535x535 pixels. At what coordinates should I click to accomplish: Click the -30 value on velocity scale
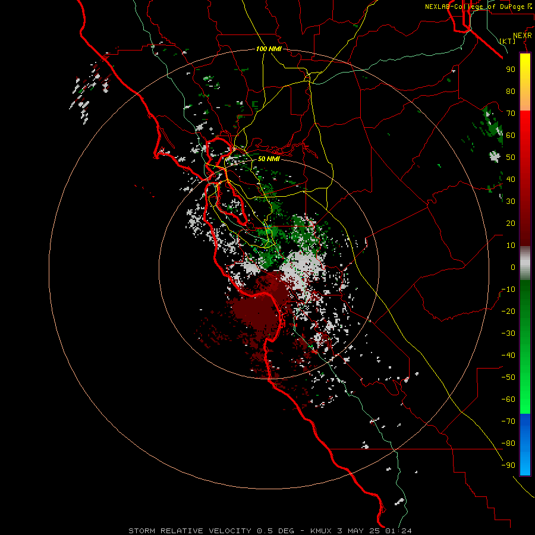coord(508,333)
